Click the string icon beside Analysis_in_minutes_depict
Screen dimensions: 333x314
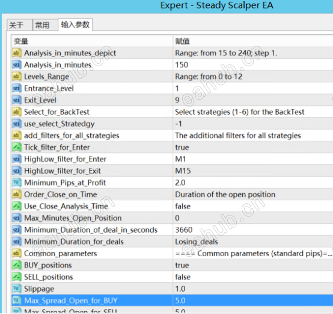click(x=17, y=53)
